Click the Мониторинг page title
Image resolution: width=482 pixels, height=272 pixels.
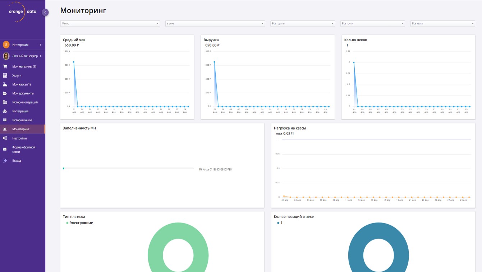coord(83,10)
